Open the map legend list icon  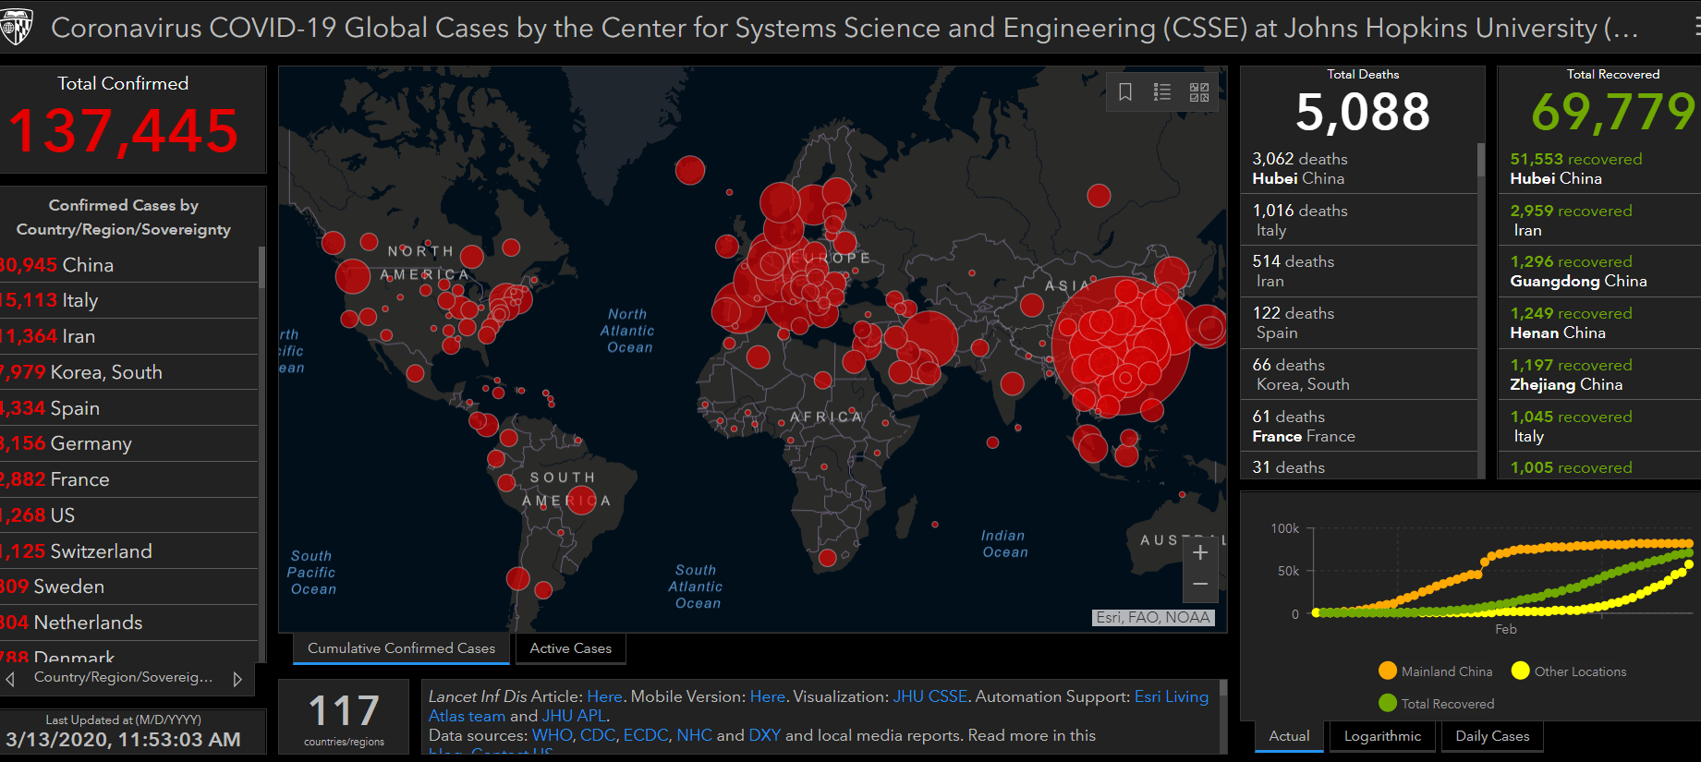coord(1162,92)
